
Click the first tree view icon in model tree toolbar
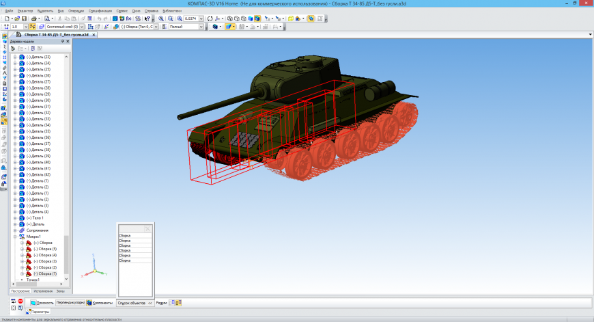[x=13, y=48]
